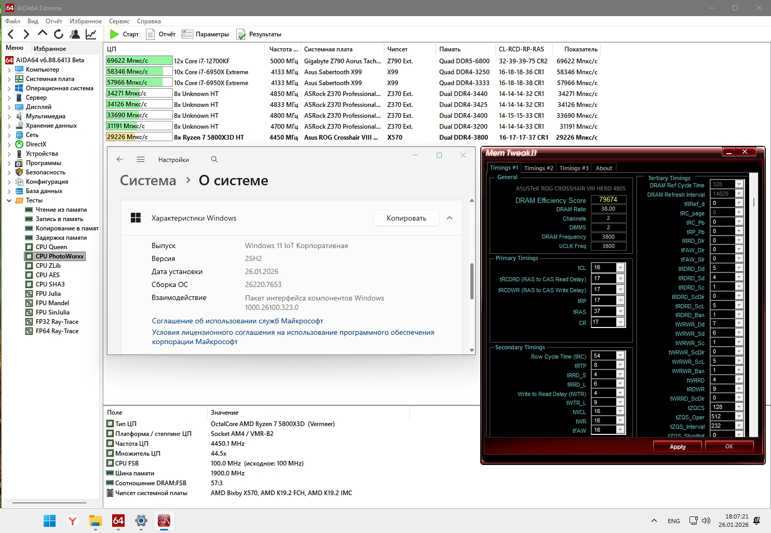Screen dimensions: 771x533
Task: Open the tCL timing dropdown
Action: 620,268
